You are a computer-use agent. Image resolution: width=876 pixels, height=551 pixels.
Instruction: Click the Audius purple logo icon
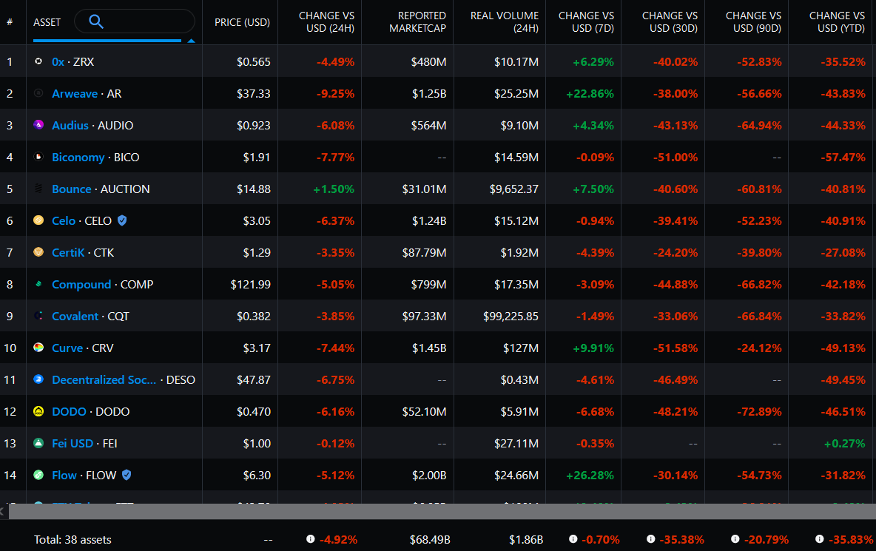pos(38,124)
